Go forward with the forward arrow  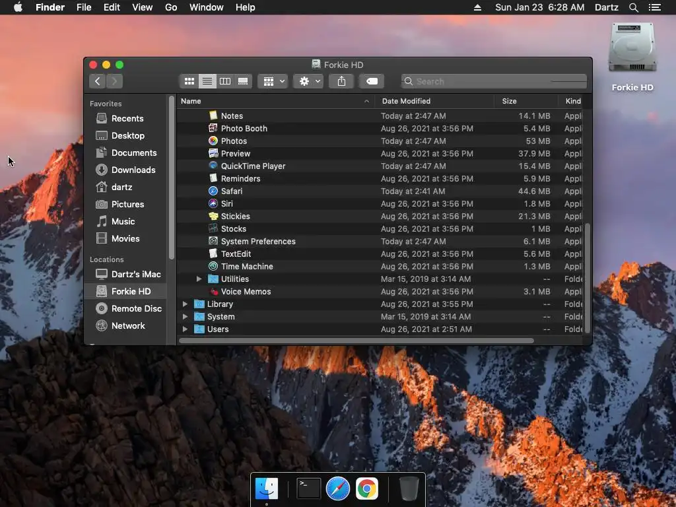click(x=114, y=81)
